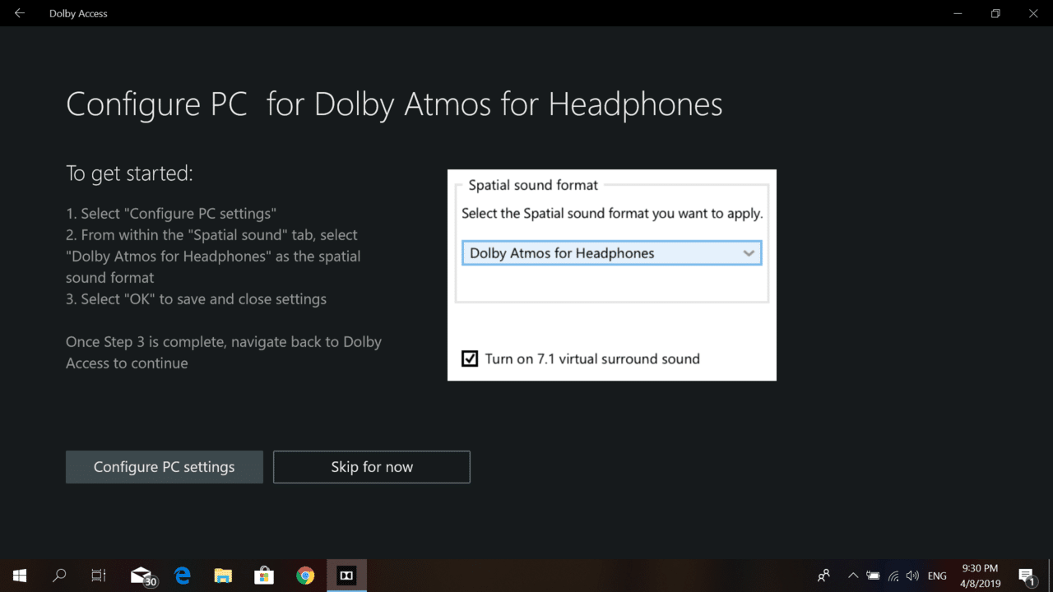The width and height of the screenshot is (1053, 592).
Task: Open the Wi-Fi network icon
Action: 893,576
